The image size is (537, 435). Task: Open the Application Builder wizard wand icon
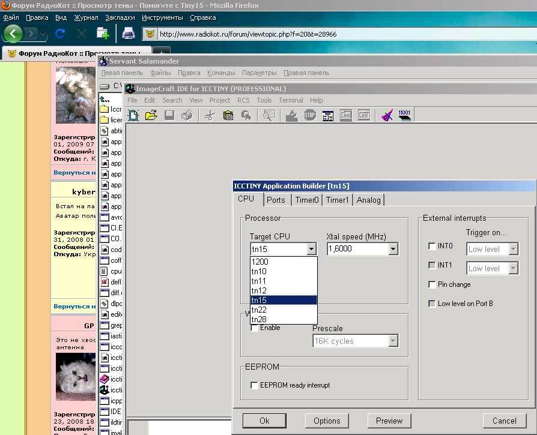pyautogui.click(x=387, y=115)
